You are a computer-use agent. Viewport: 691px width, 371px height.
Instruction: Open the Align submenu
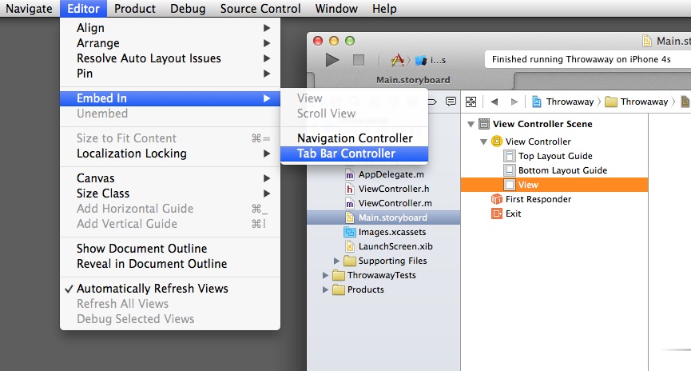click(x=170, y=28)
